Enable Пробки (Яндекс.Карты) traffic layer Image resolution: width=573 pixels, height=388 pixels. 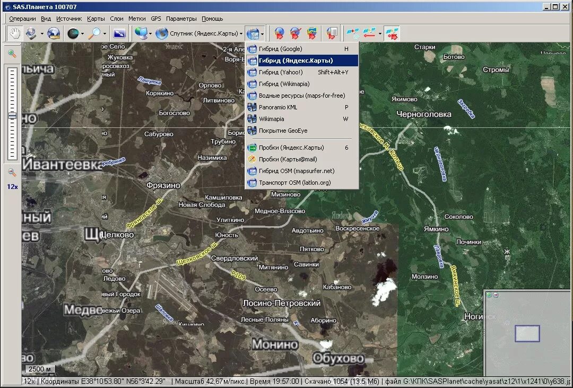302,148
